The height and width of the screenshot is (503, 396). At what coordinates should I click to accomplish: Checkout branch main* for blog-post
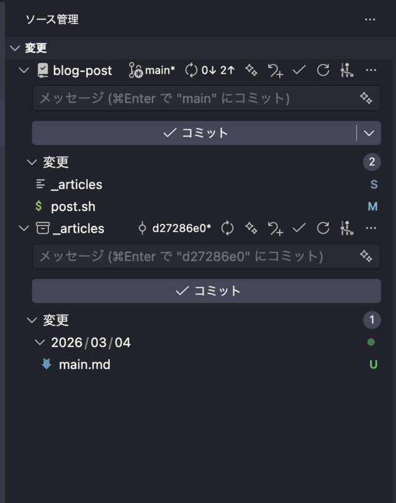pos(152,70)
